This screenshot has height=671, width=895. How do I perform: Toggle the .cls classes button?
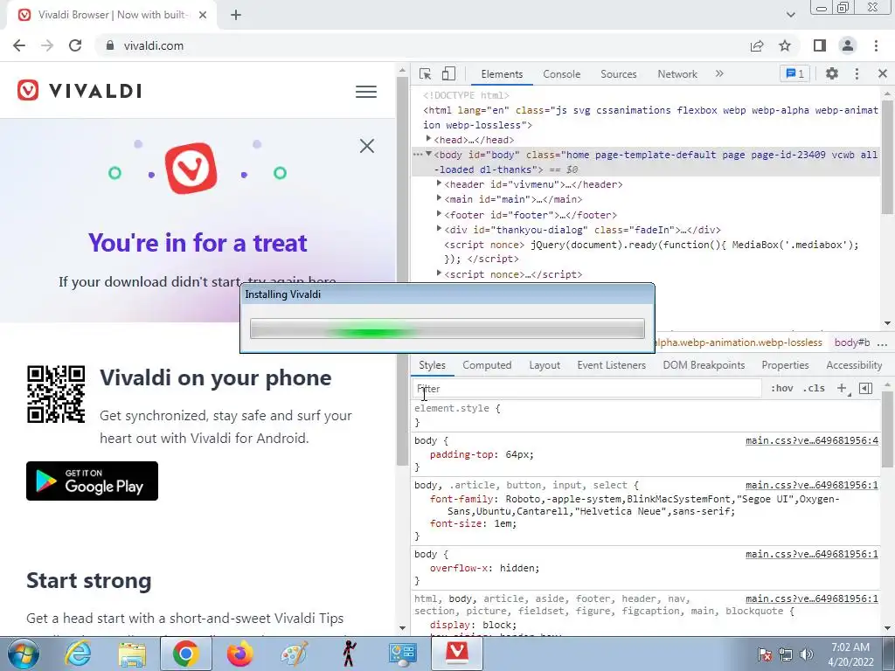tap(814, 389)
